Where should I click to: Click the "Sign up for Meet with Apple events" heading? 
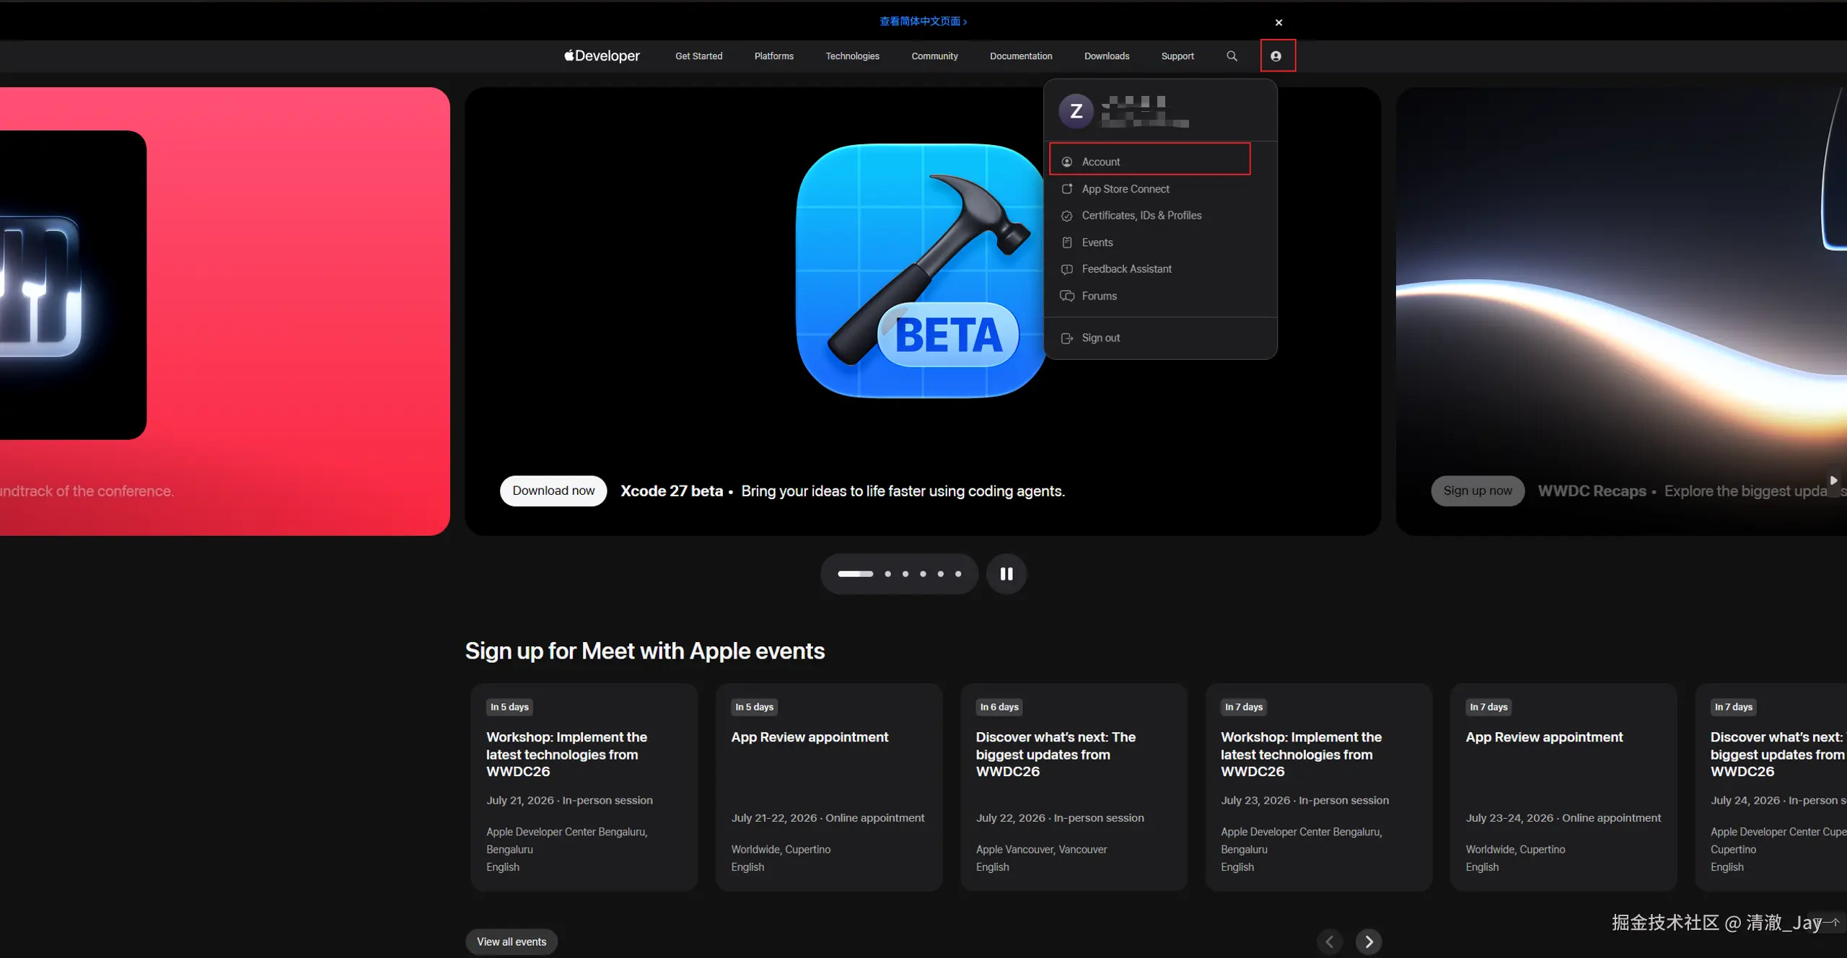tap(644, 651)
